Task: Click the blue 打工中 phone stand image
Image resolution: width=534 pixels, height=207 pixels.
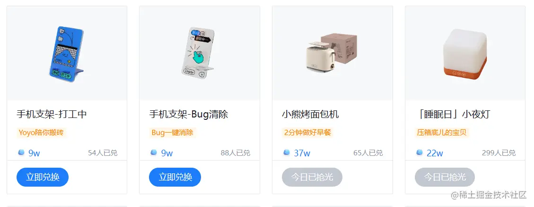Action: [67, 53]
